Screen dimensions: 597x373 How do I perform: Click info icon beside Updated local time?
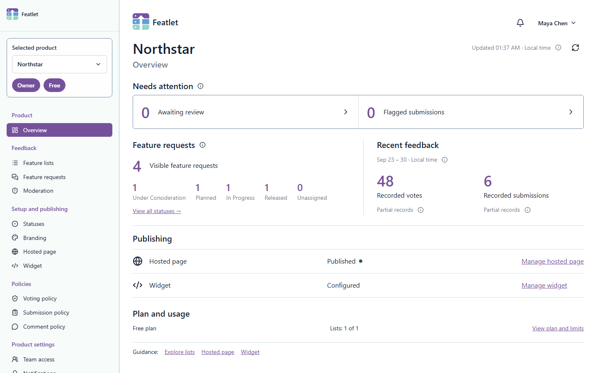(x=558, y=48)
